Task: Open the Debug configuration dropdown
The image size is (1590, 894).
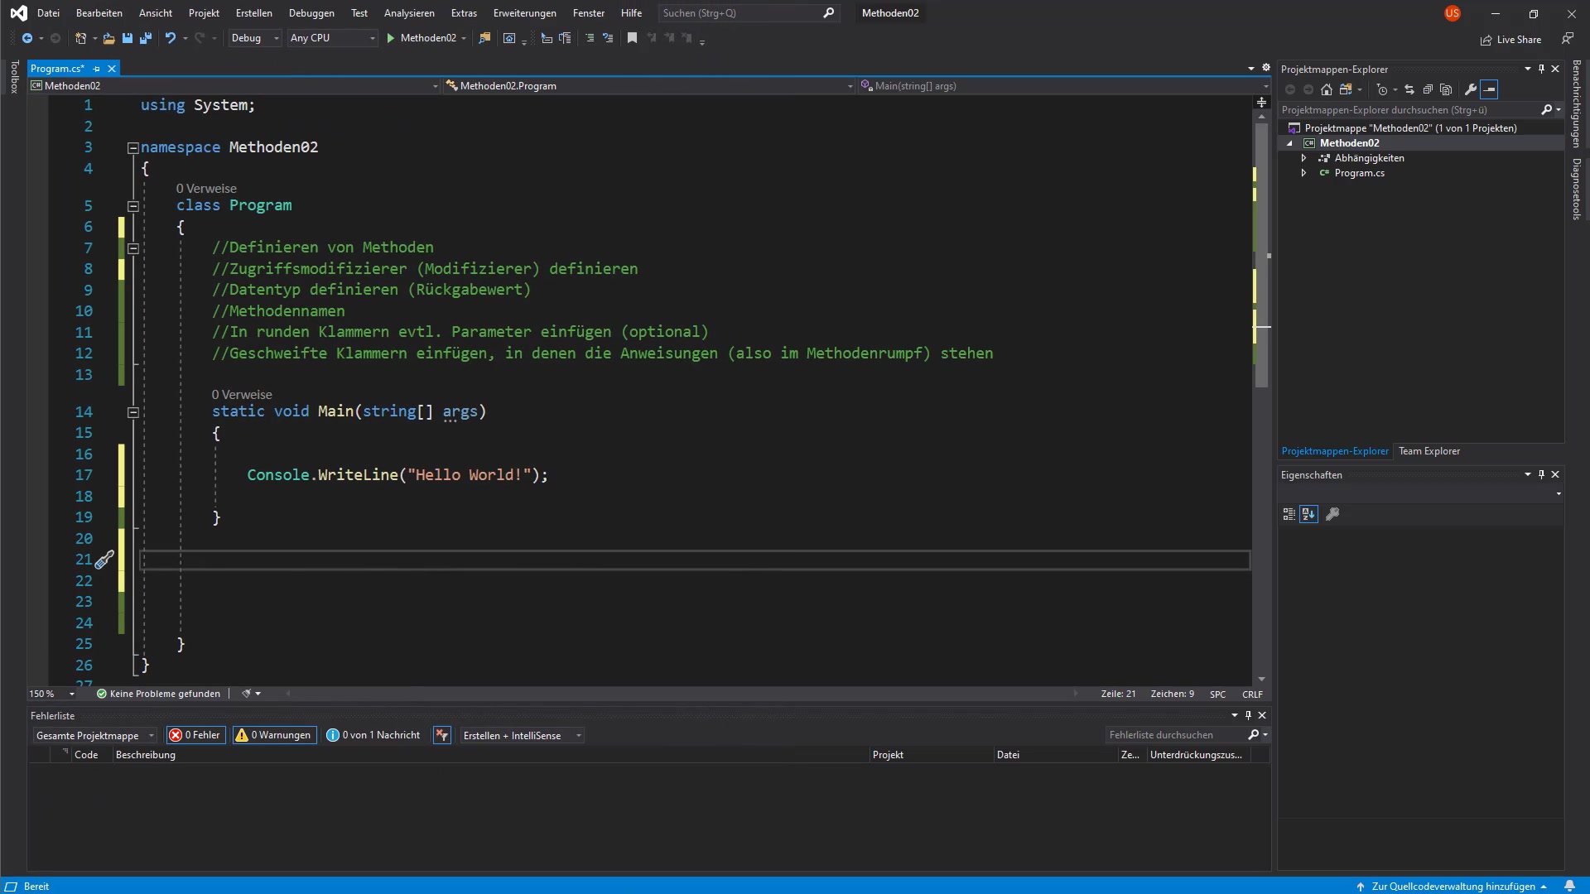Action: coord(254,38)
